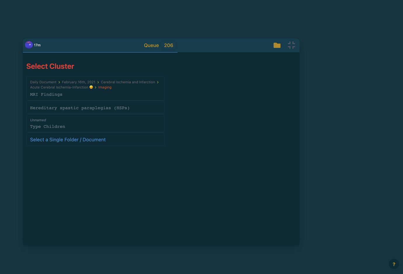The width and height of the screenshot is (403, 274).
Task: Expand the chevron before Imaging
Action: [x=95, y=87]
